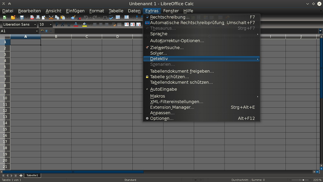
Task: Open Find & Replace binoculars icon
Action: 105,17
